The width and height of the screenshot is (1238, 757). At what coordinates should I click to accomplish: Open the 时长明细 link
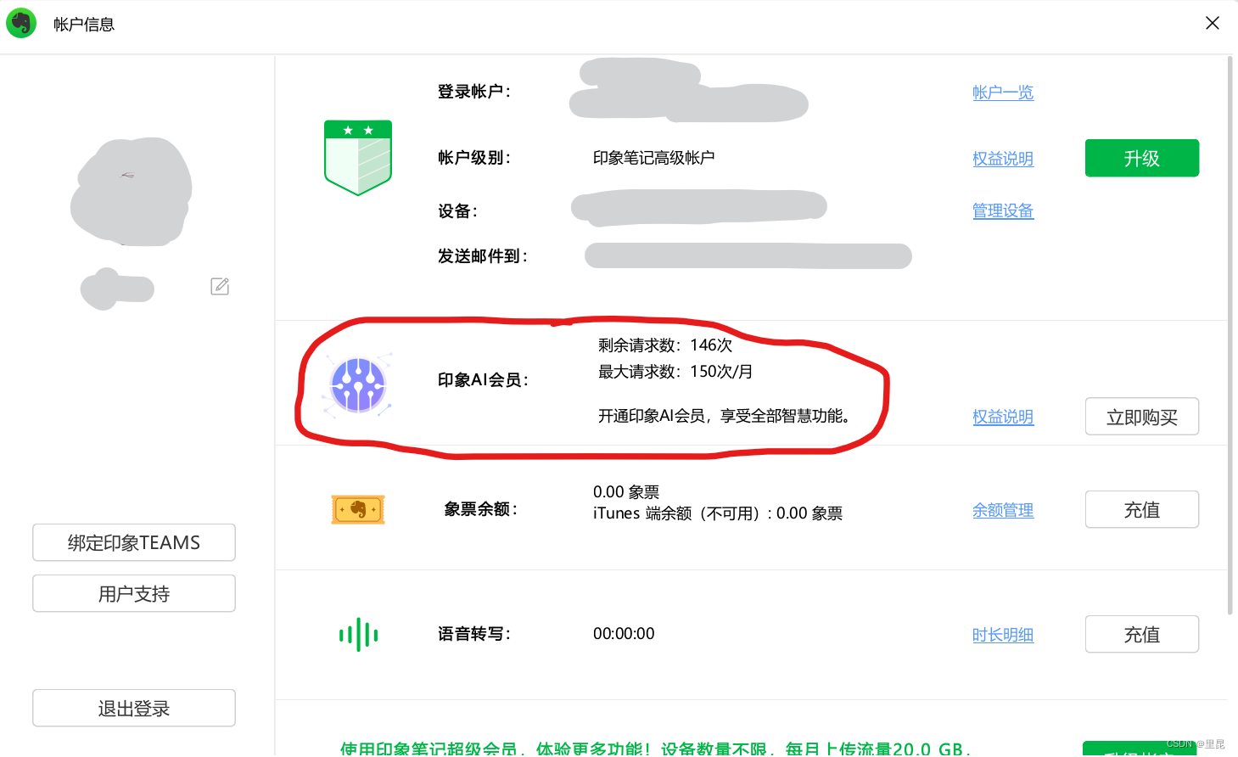tap(1003, 635)
